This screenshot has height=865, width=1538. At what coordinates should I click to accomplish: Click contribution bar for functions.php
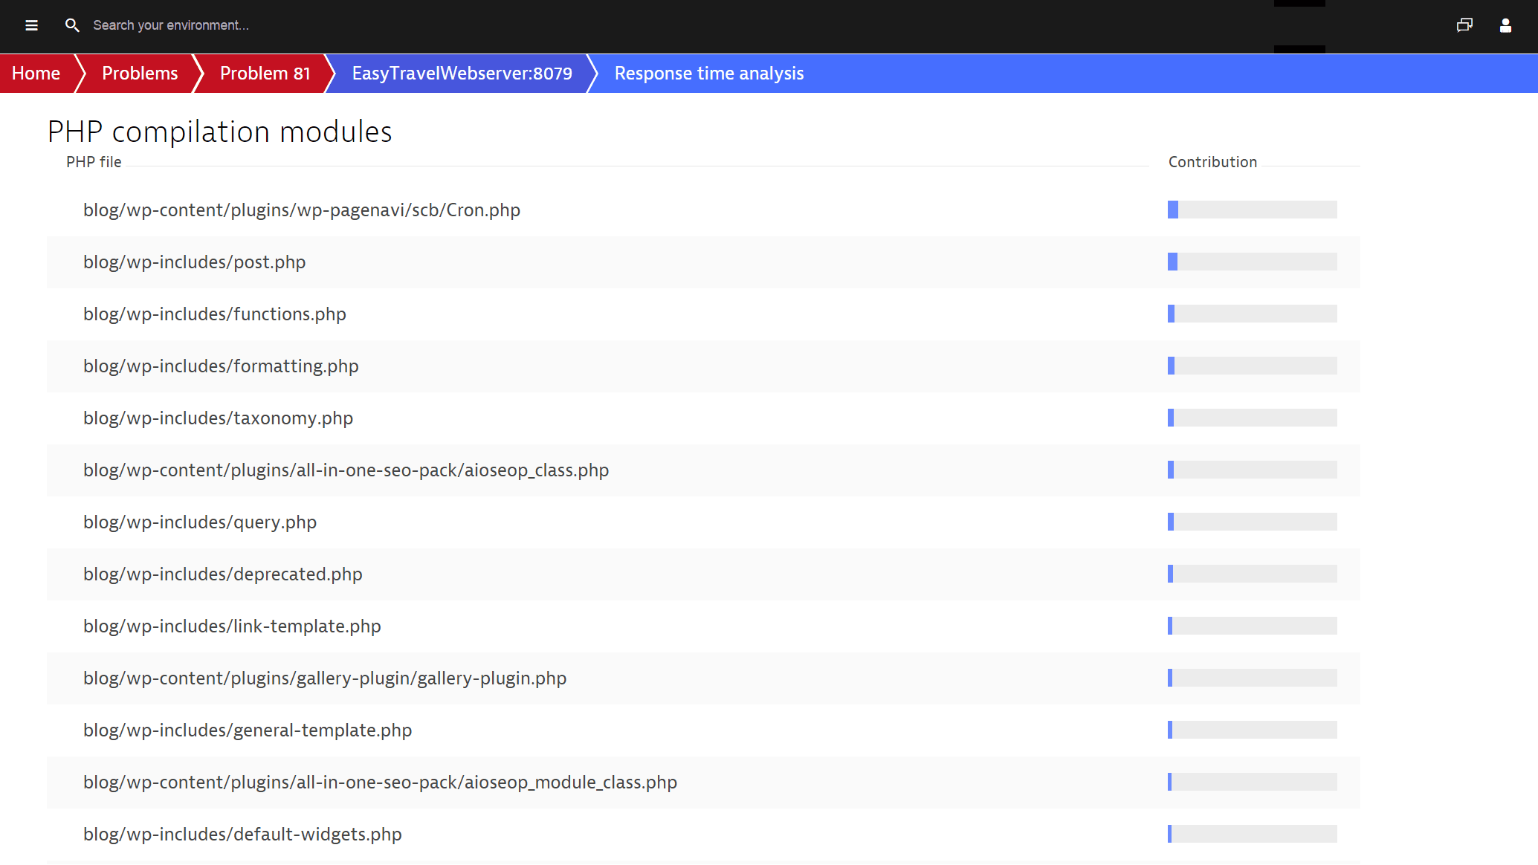pyautogui.click(x=1253, y=314)
